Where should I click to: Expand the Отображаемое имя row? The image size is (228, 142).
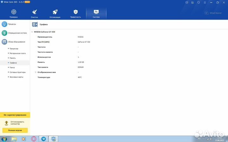pyautogui.click(x=35, y=72)
